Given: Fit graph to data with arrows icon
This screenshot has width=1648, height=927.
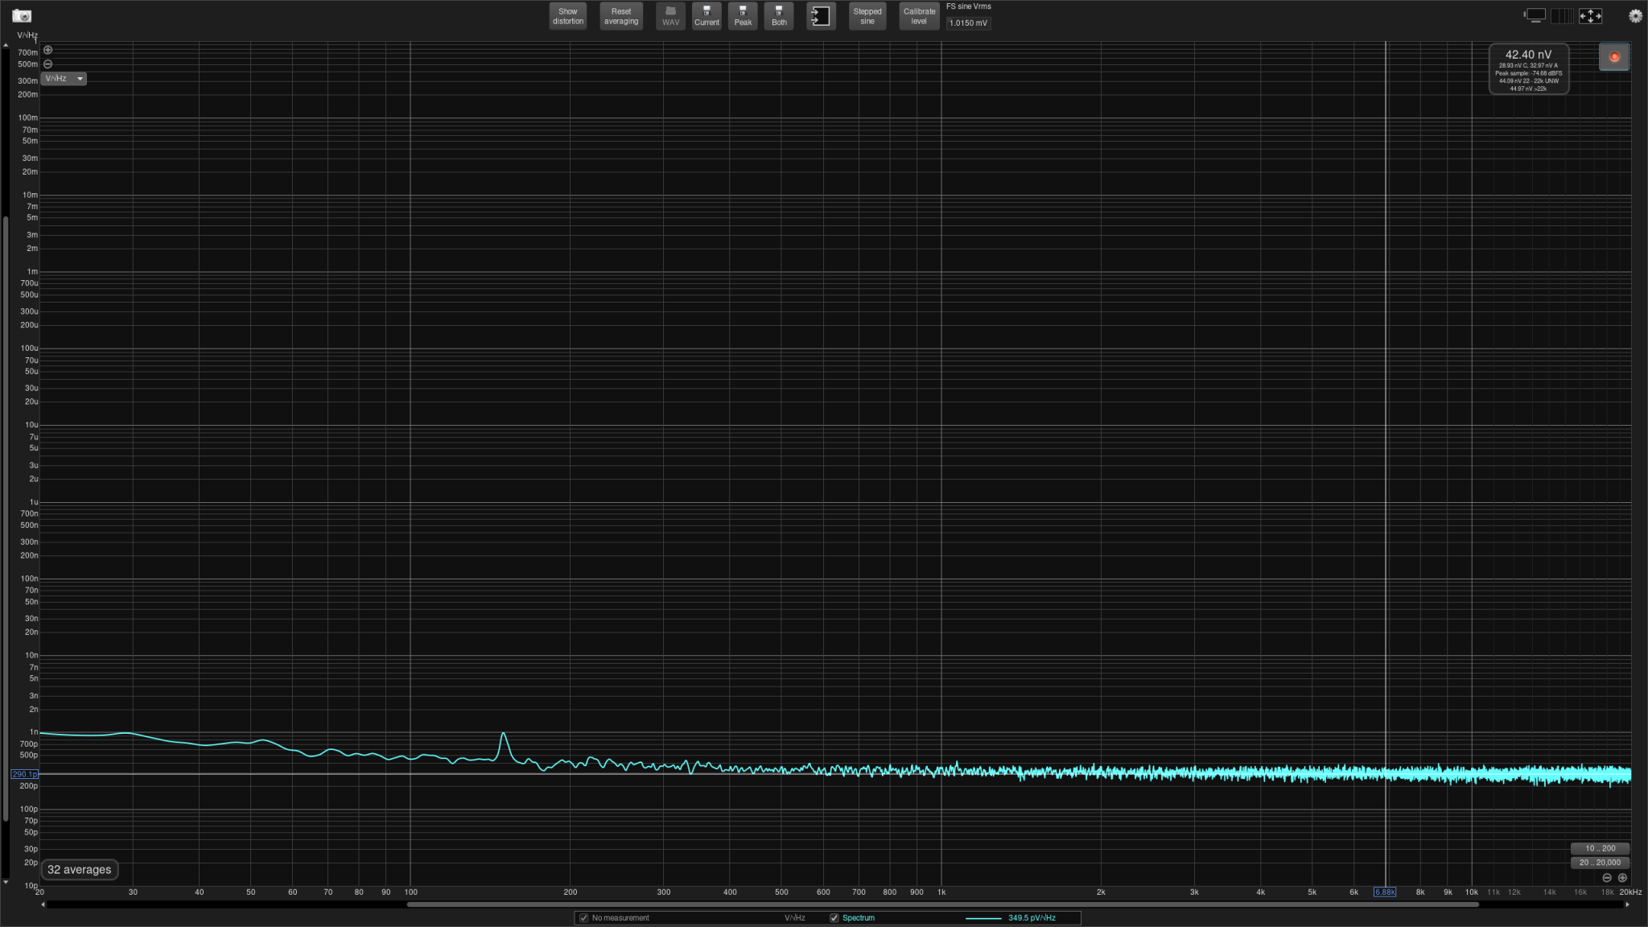Looking at the screenshot, I should click(x=1590, y=15).
